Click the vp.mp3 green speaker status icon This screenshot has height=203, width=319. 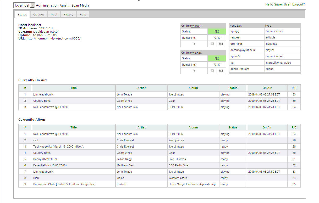coord(217,31)
